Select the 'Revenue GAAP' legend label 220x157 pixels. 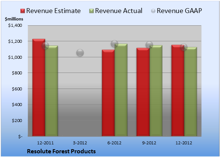[180, 11]
